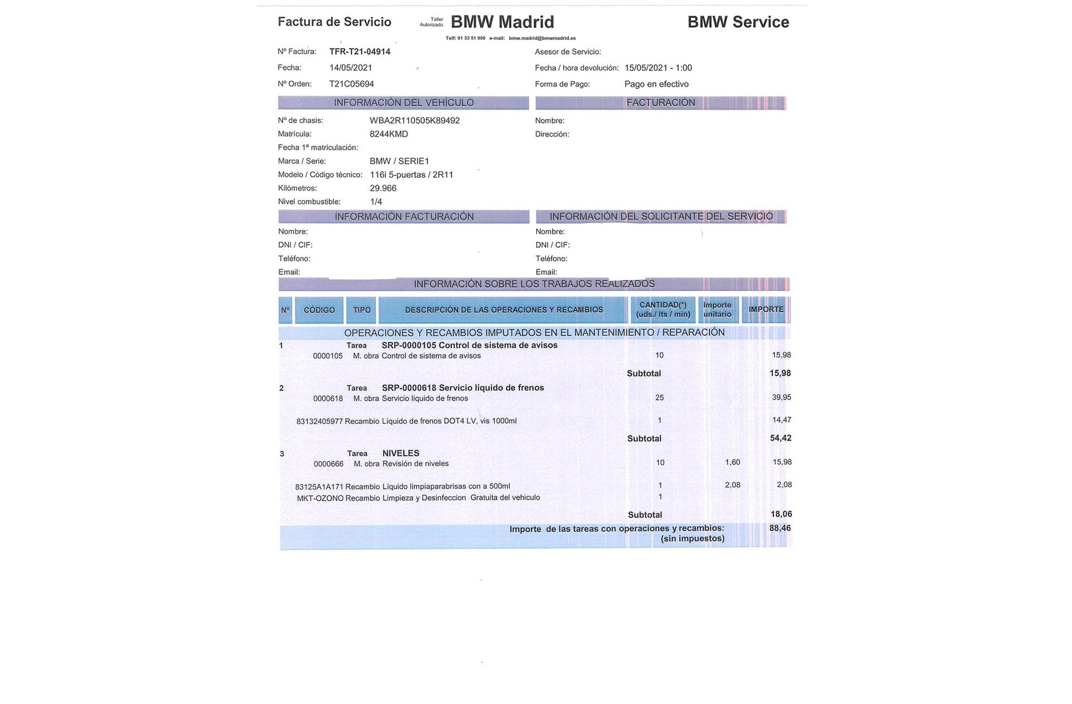Screen dimensions: 1072x704
Task: Click the kilometers value 29.966
Action: click(x=383, y=188)
